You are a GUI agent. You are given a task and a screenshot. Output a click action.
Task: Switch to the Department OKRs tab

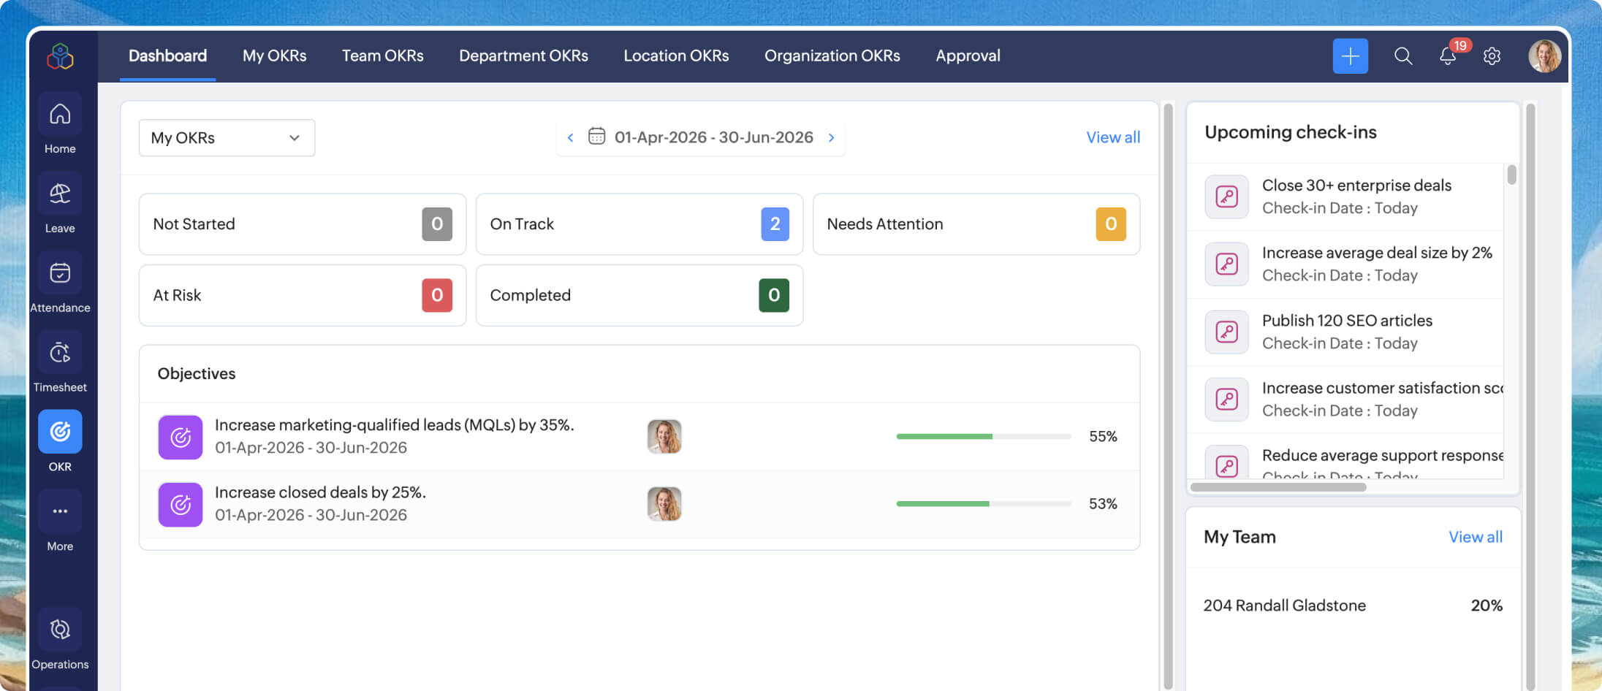click(523, 56)
